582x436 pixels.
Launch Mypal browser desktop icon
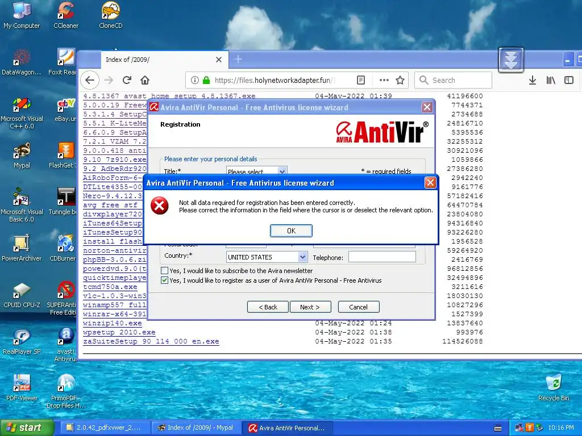[22, 155]
